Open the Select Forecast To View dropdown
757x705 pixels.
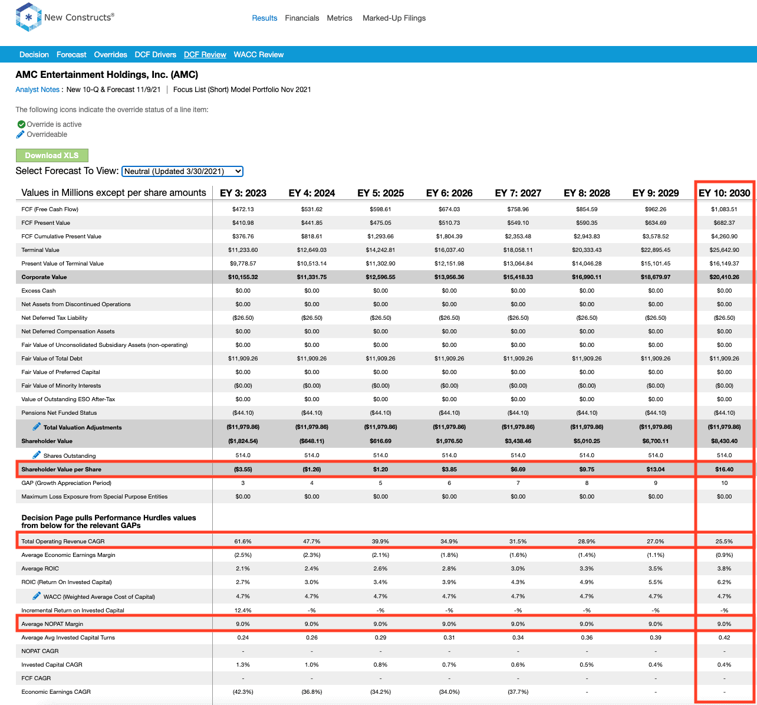point(183,171)
